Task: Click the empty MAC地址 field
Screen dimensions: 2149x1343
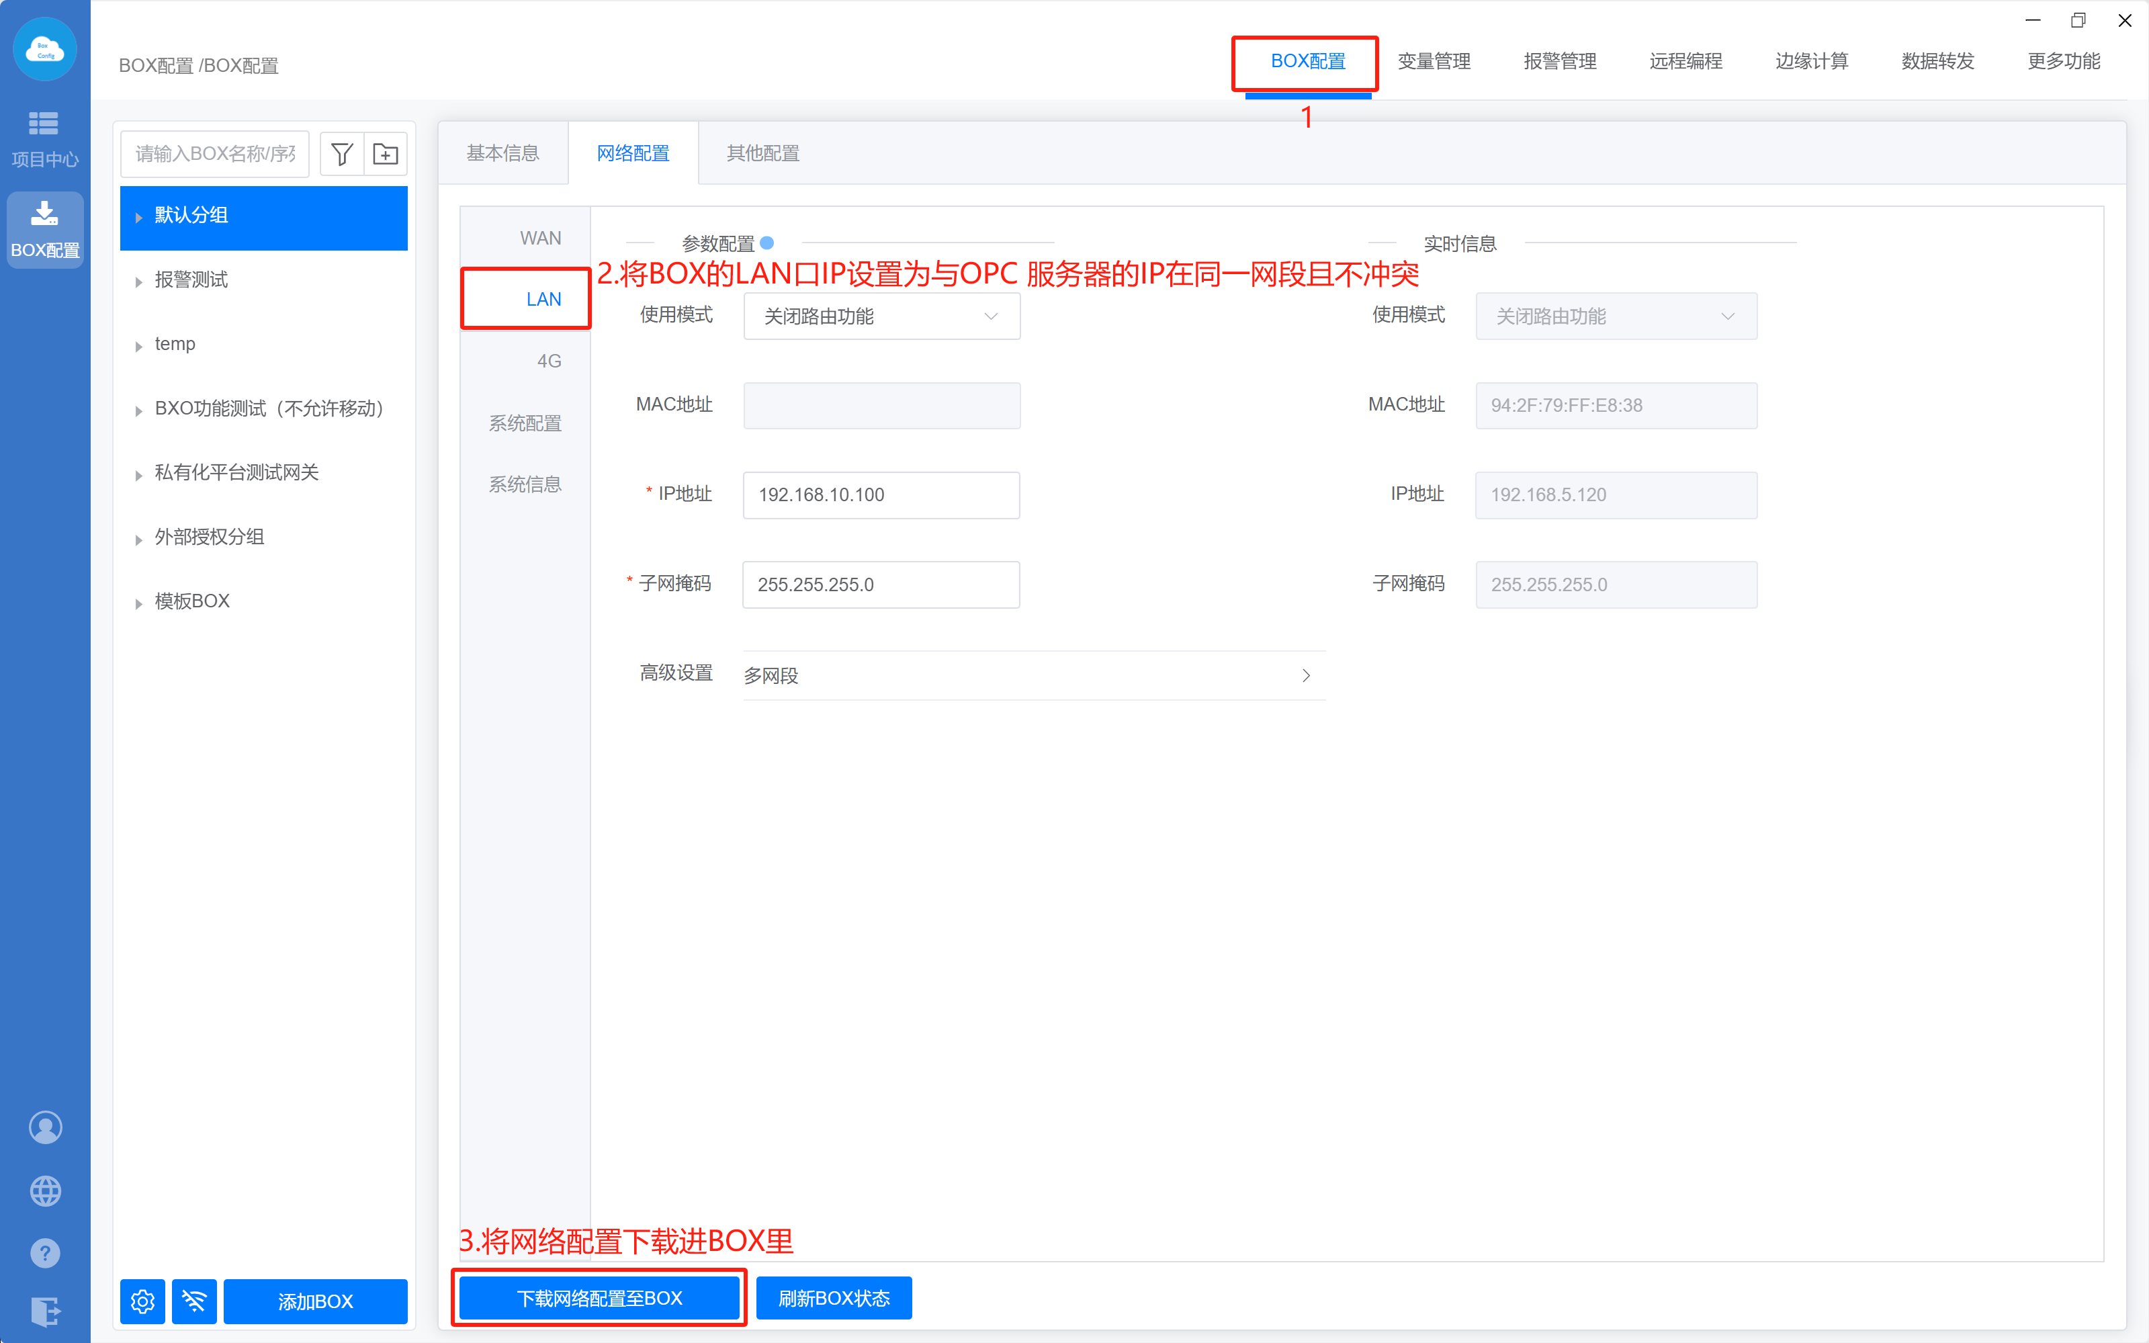Action: (882, 405)
